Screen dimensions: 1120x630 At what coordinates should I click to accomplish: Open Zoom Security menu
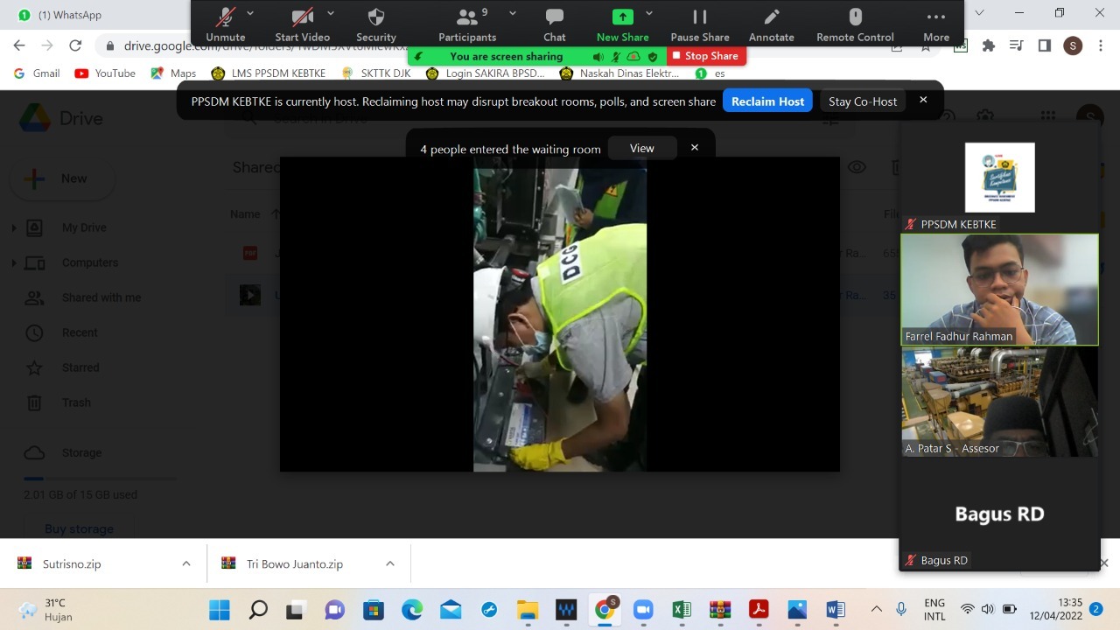tap(376, 24)
